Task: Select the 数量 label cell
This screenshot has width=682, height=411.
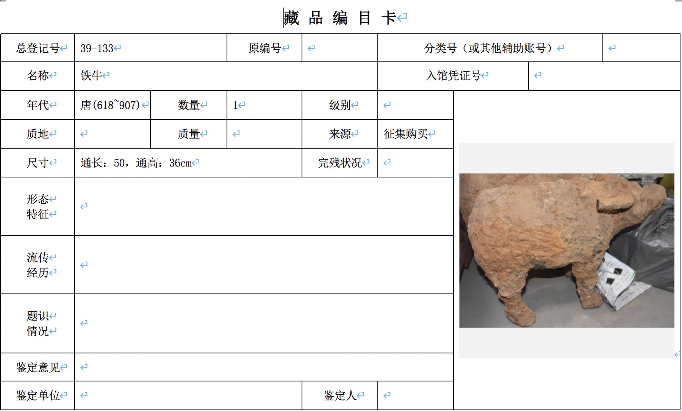Action: pyautogui.click(x=189, y=105)
